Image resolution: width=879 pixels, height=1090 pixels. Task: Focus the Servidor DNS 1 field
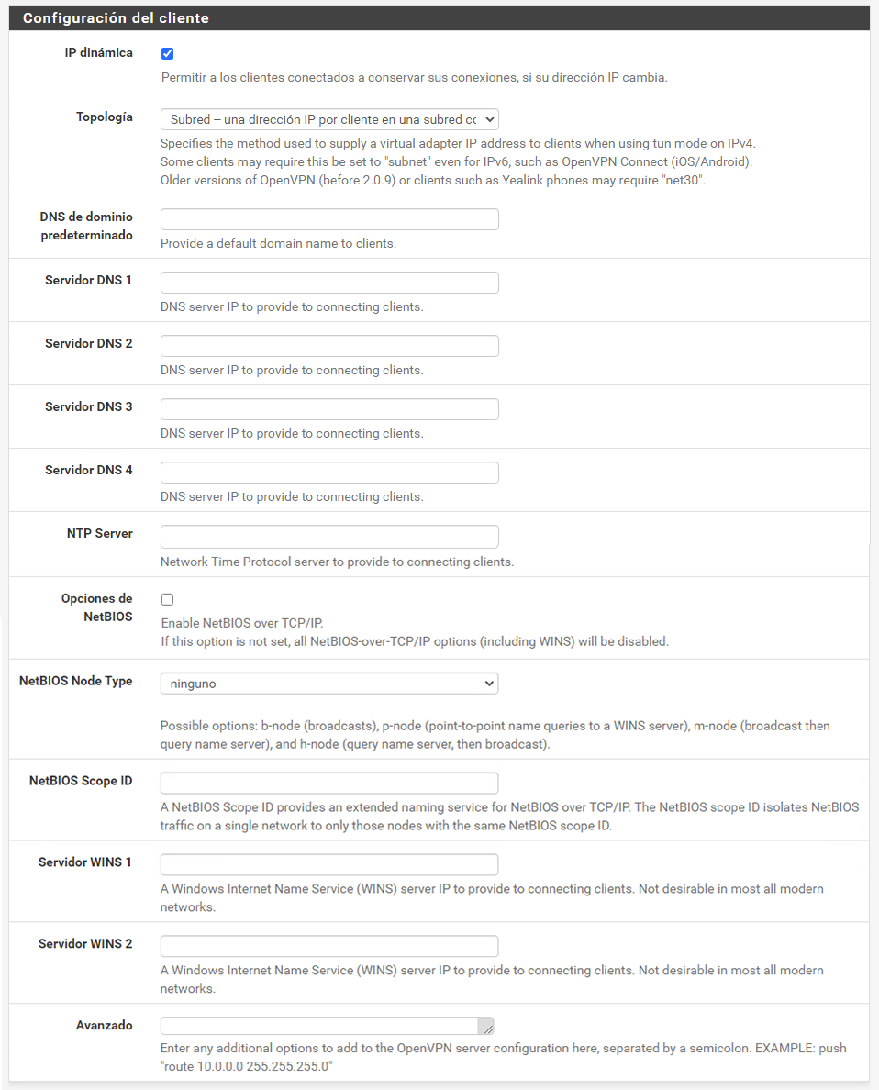click(x=328, y=282)
